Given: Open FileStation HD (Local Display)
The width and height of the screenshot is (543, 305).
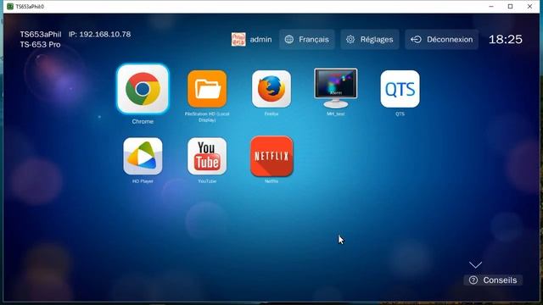Looking at the screenshot, I should 207,89.
